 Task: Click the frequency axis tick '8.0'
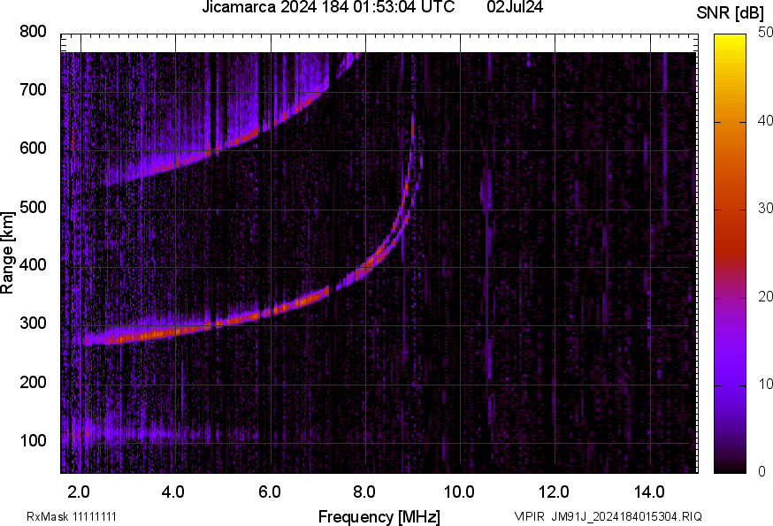pos(364,492)
